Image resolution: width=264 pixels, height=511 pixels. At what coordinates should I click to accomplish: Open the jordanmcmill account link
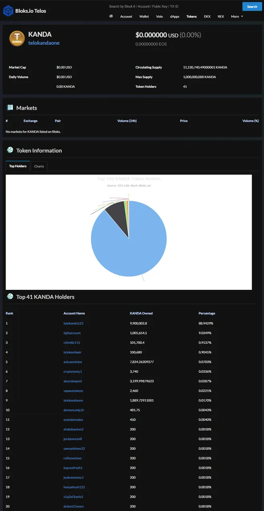coord(73,439)
